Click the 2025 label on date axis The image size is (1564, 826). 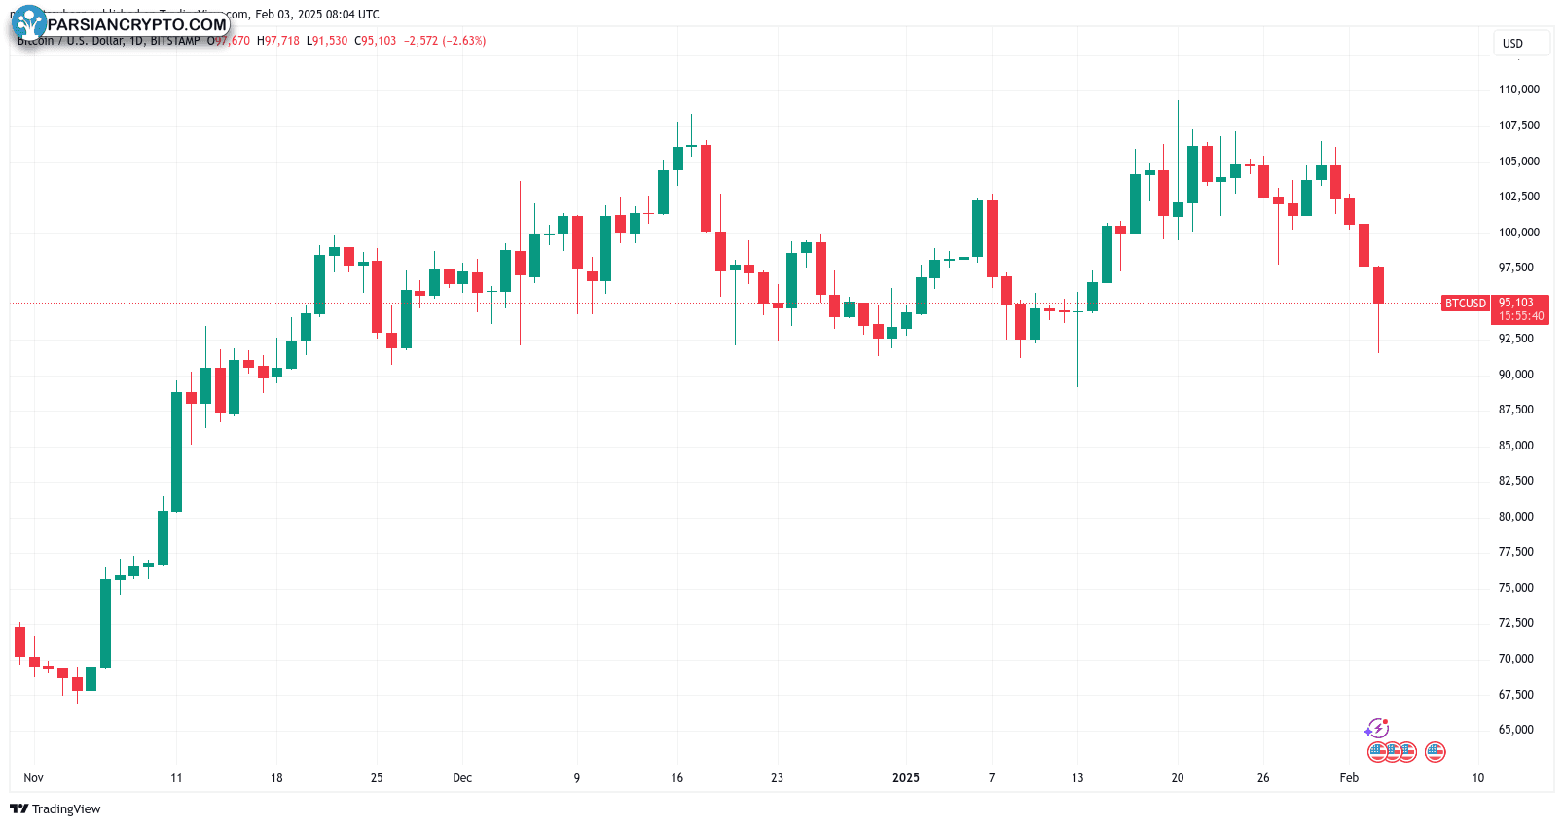point(906,778)
